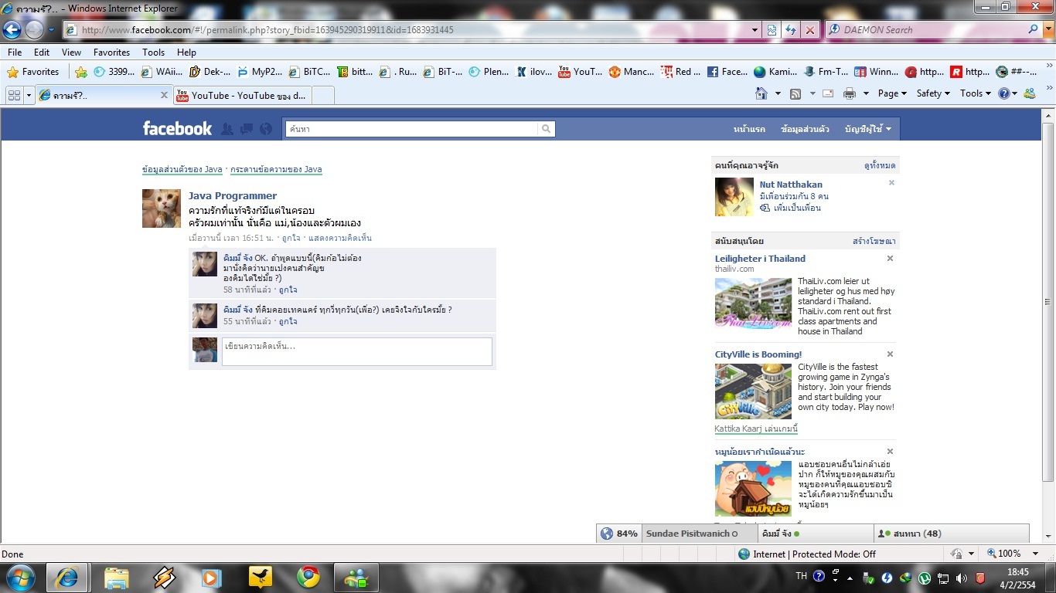This screenshot has width=1056, height=593.
Task: Open ข้อมูลส่วนตัว in Facebook header
Action: click(805, 129)
